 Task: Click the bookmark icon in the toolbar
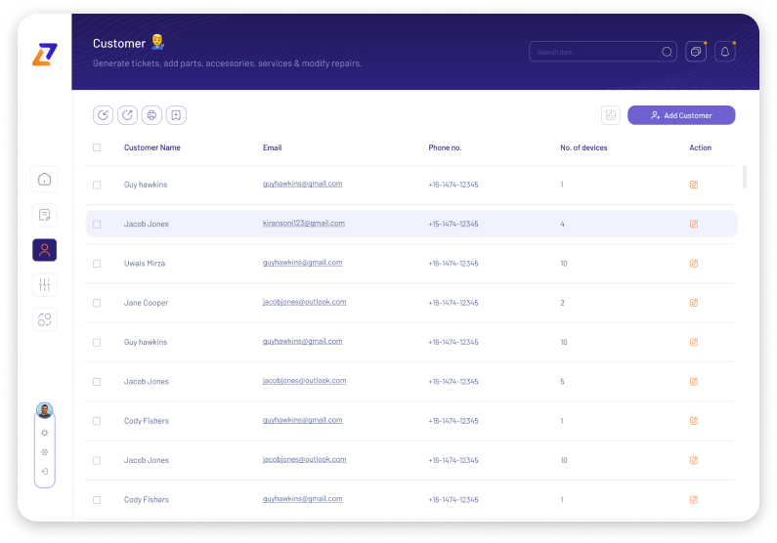click(176, 115)
